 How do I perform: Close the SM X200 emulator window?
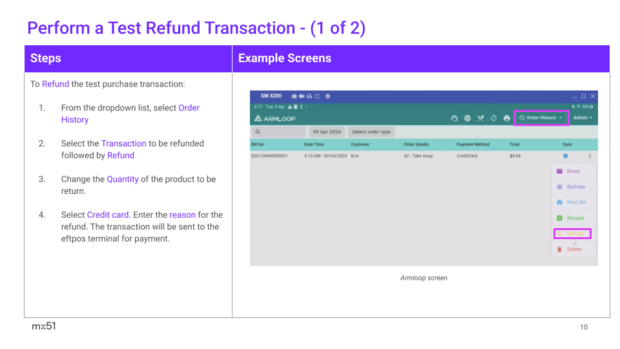pyautogui.click(x=593, y=96)
